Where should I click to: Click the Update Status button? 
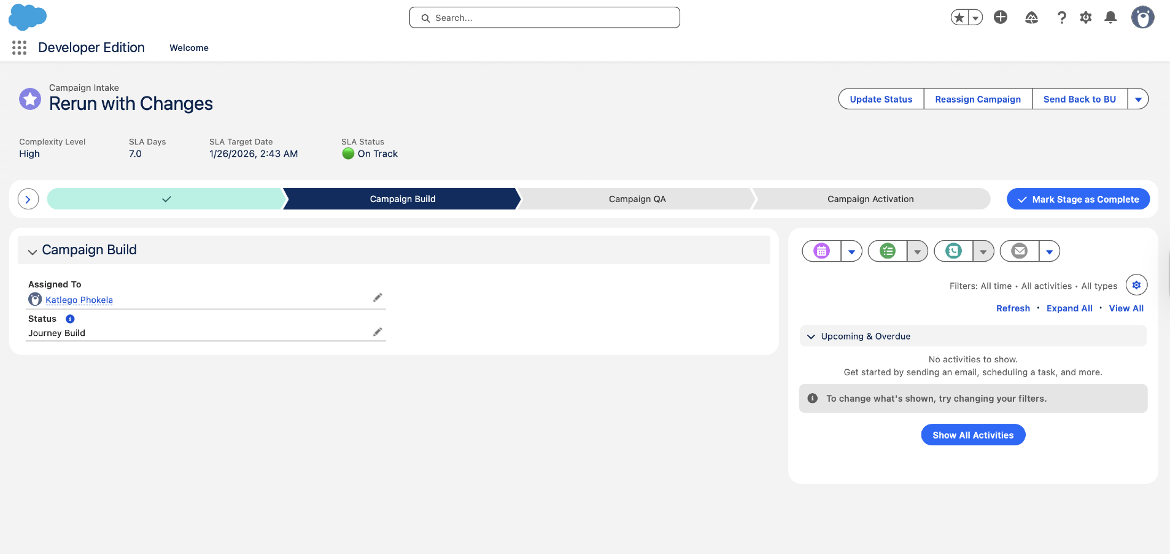click(x=881, y=99)
